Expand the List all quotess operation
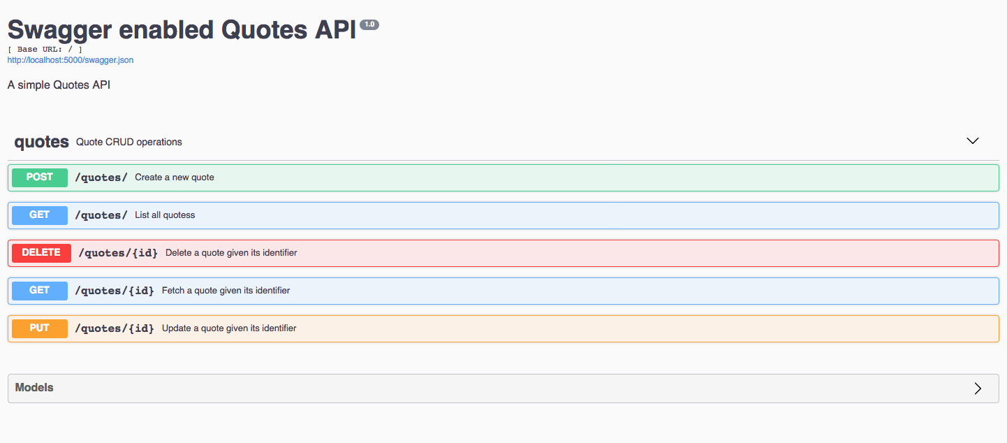The width and height of the screenshot is (1007, 443). pyautogui.click(x=165, y=215)
